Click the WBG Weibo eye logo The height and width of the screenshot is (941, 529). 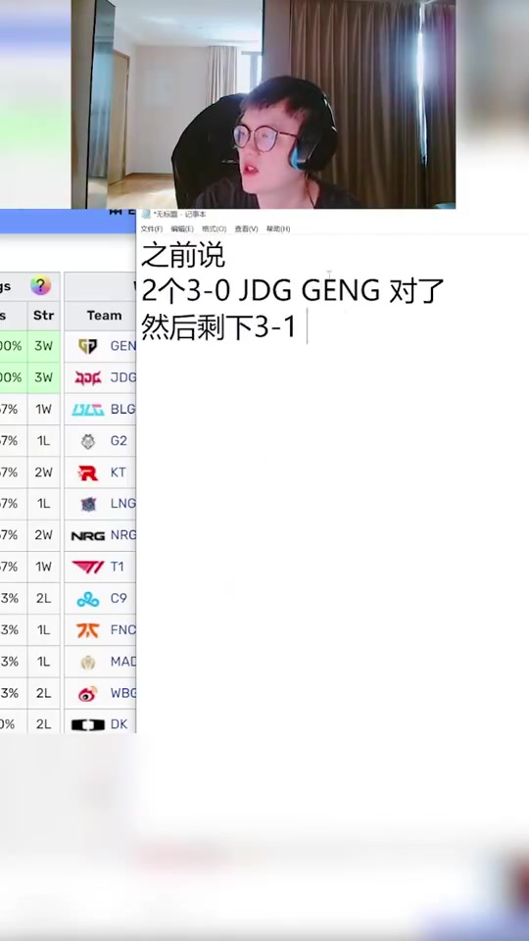tap(87, 693)
